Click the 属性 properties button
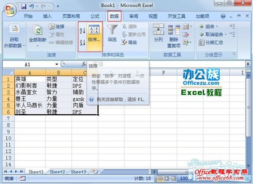 57,34
